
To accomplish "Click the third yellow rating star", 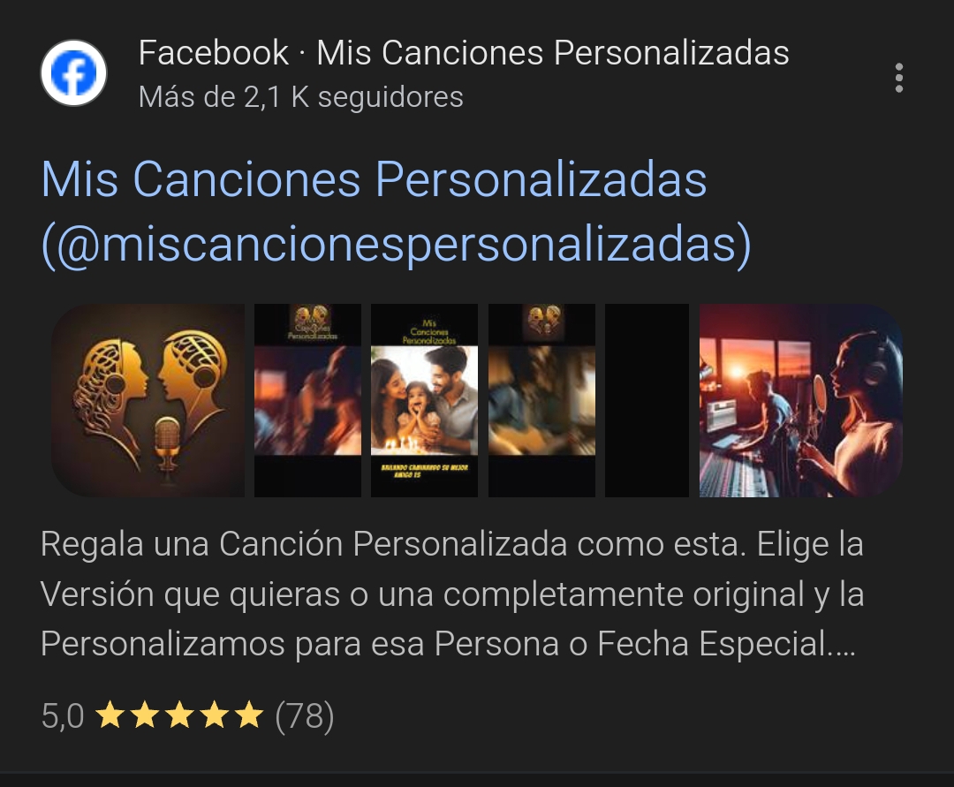I will [x=180, y=715].
